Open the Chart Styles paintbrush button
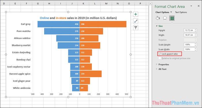The height and width of the screenshot is (108, 202). tap(136, 21)
